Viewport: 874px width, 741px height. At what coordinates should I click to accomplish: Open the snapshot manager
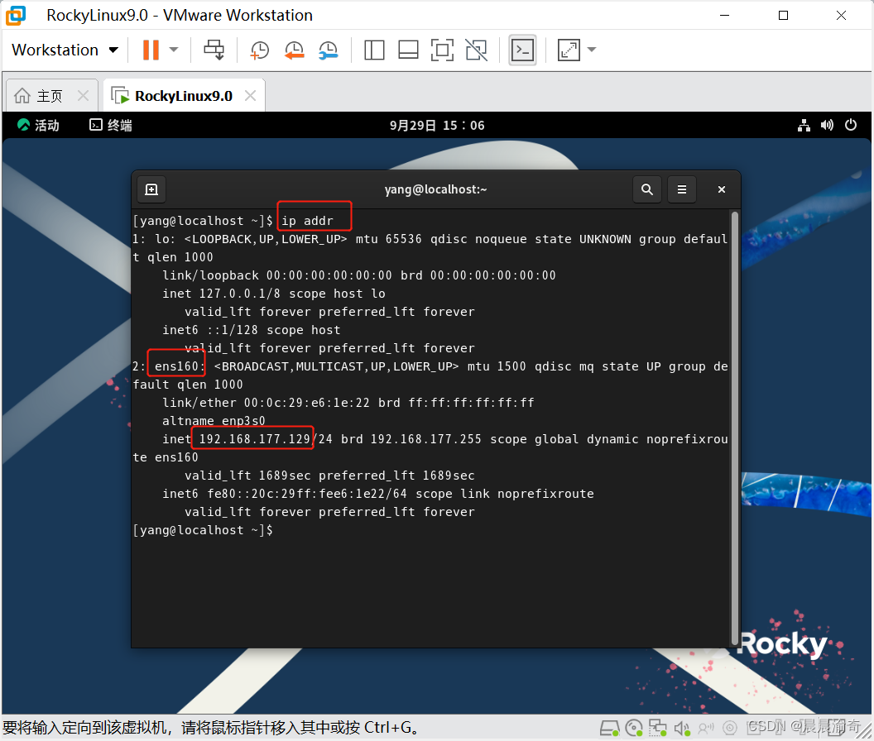(x=329, y=50)
